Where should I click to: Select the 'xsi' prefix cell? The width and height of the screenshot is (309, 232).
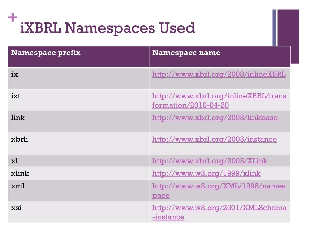[79, 212]
